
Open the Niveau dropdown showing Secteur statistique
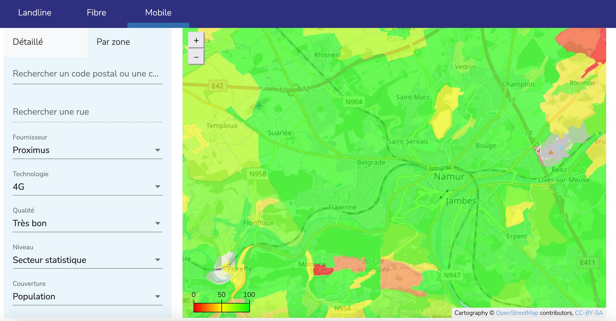pyautogui.click(x=88, y=260)
